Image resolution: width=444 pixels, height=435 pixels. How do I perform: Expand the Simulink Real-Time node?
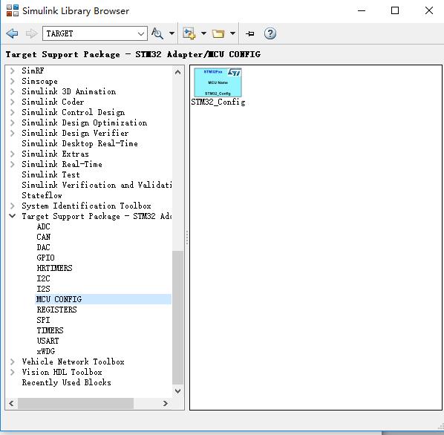(12, 164)
